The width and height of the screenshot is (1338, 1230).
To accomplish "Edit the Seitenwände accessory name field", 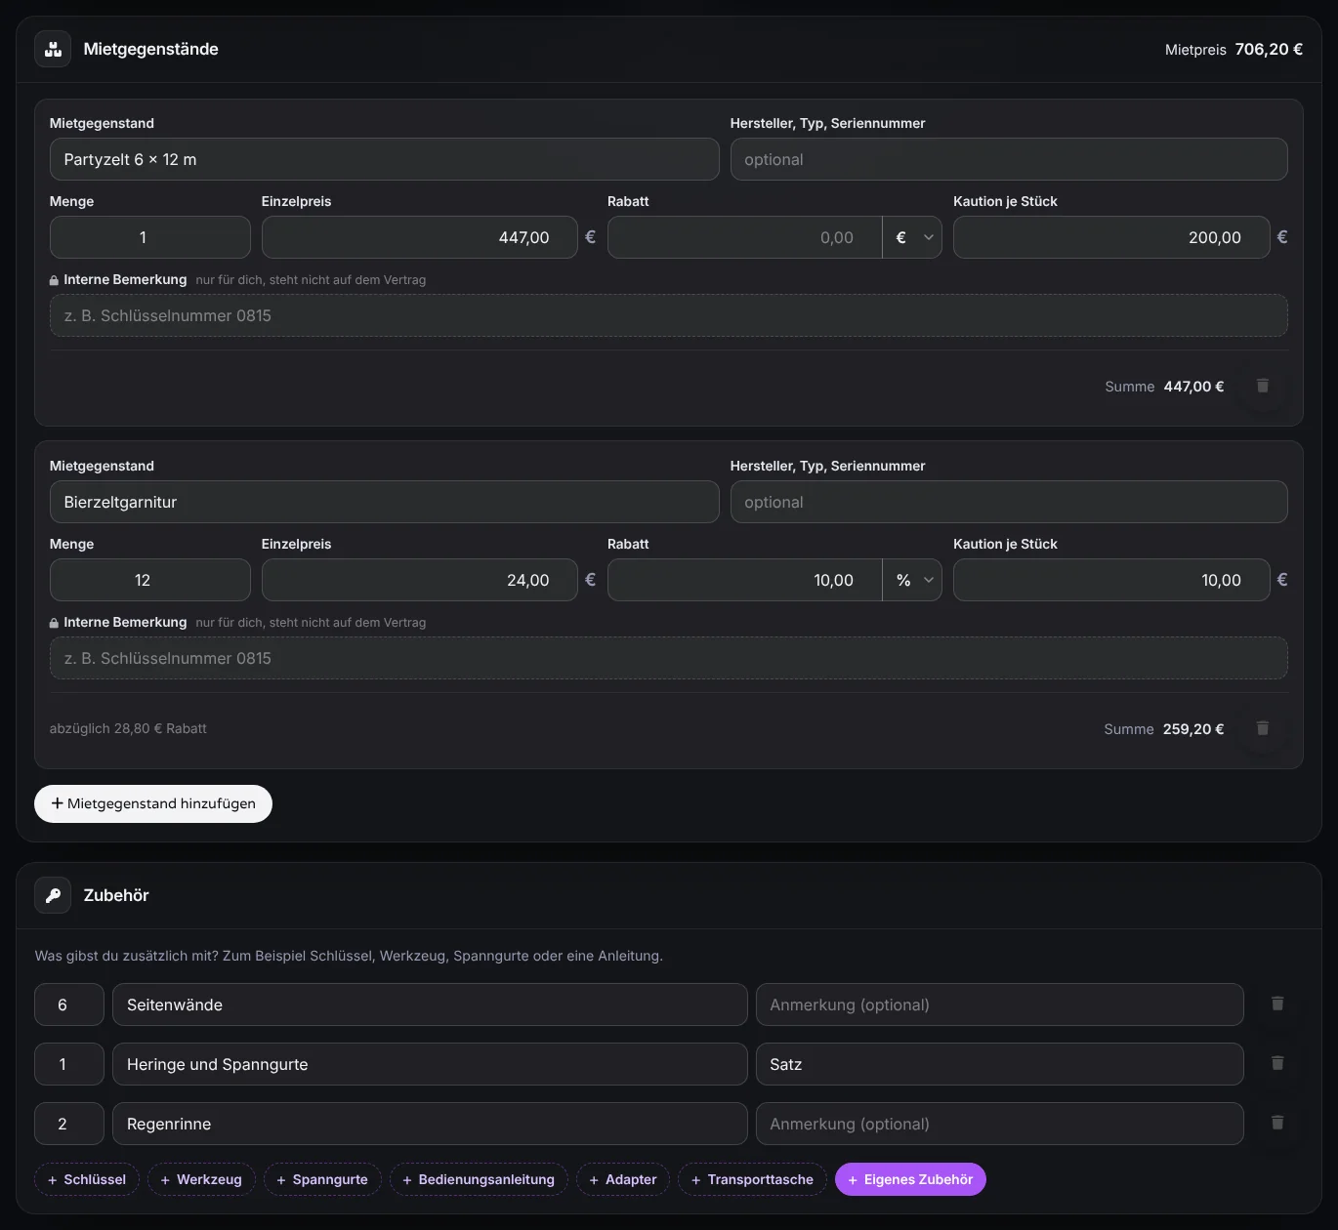I will (430, 1004).
